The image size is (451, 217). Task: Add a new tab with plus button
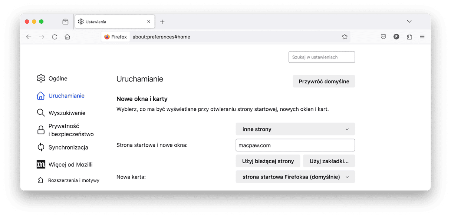tap(162, 22)
